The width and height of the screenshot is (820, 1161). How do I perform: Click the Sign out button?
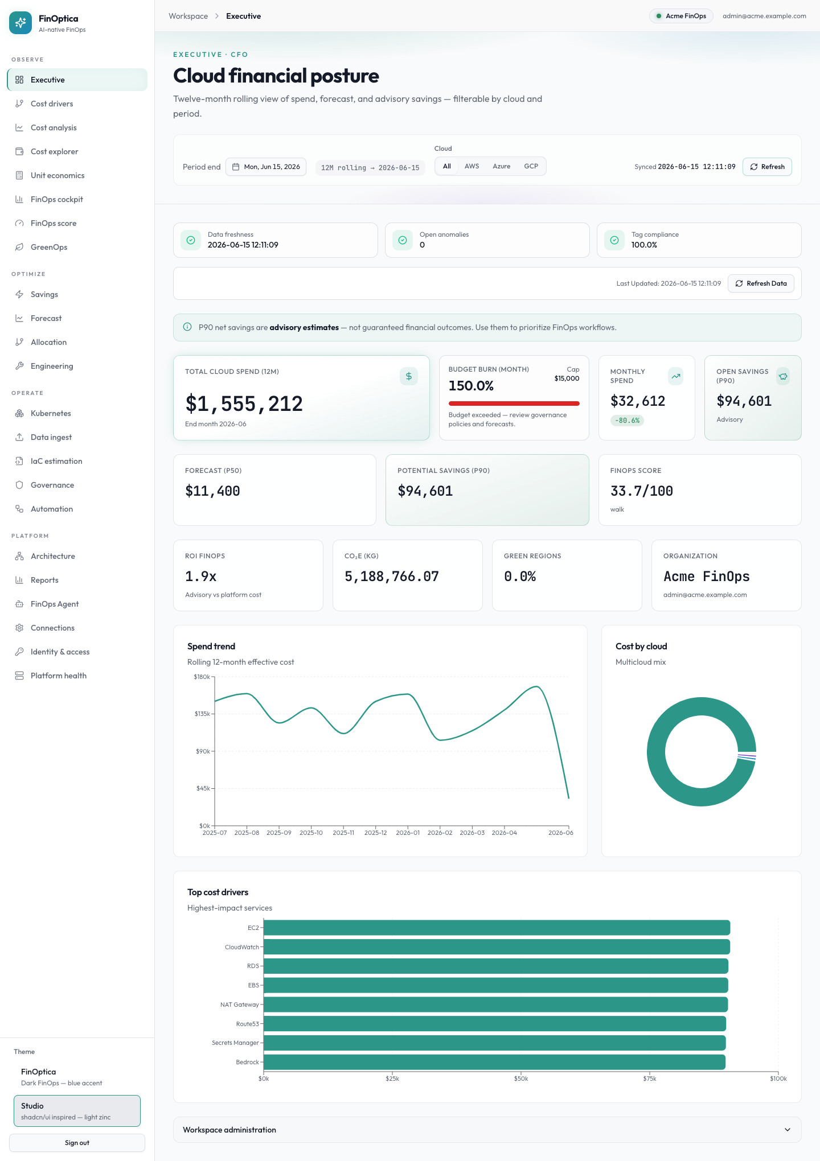(77, 1143)
